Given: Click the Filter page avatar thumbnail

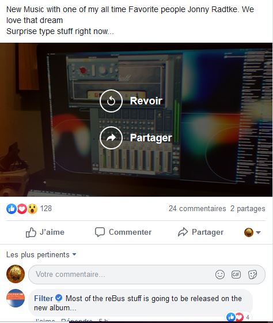Looking at the screenshot, I should tap(16, 298).
